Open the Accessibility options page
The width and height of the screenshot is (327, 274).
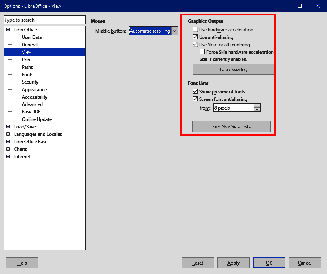tap(35, 97)
